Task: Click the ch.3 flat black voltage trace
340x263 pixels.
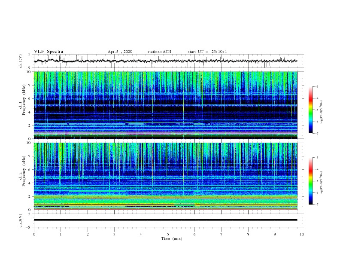Action: coord(165,220)
